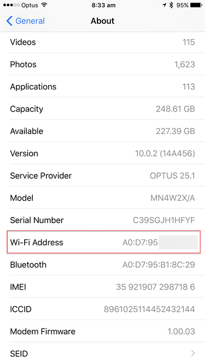Tap the battery level icon
This screenshot has height=364, width=205.
click(x=196, y=5)
